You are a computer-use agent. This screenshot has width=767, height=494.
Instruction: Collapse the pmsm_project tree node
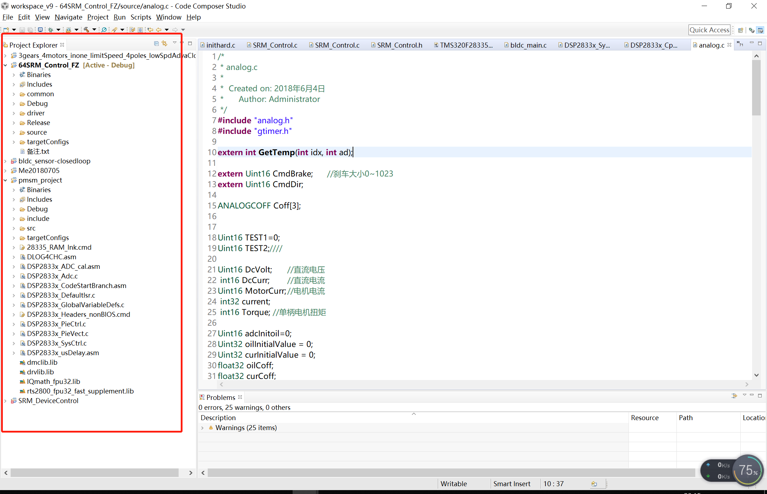point(5,180)
